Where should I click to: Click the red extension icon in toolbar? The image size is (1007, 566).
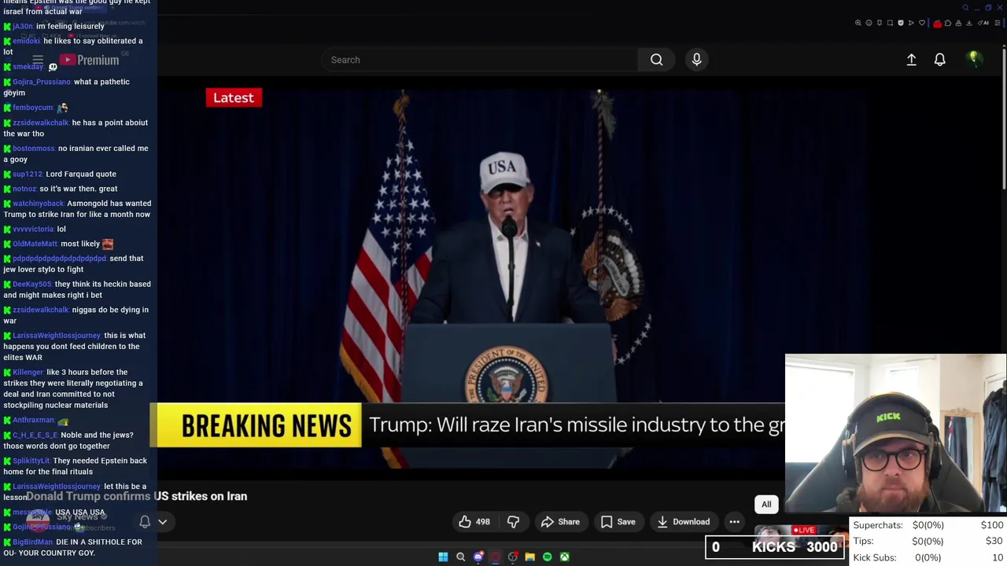pyautogui.click(x=937, y=24)
